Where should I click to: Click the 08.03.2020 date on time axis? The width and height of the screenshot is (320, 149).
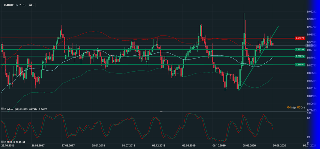[249, 145]
